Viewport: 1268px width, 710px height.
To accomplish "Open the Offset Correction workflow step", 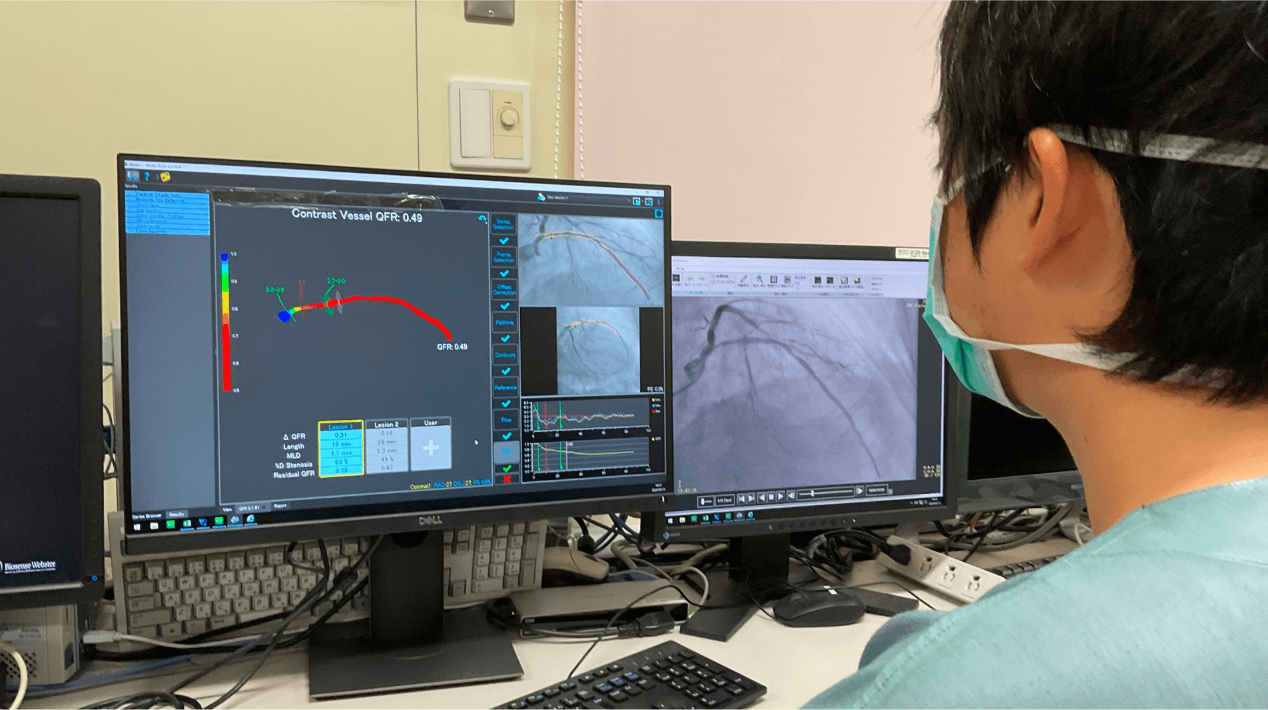I will click(505, 289).
